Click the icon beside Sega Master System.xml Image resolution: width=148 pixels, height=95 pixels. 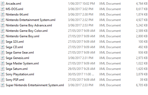click(3, 63)
